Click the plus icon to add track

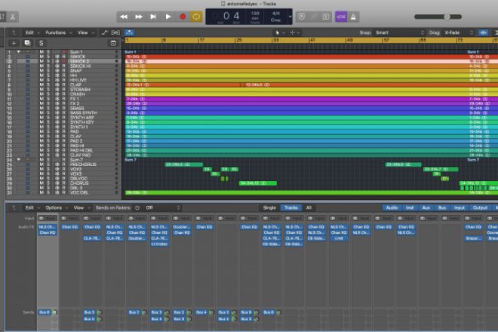point(14,43)
